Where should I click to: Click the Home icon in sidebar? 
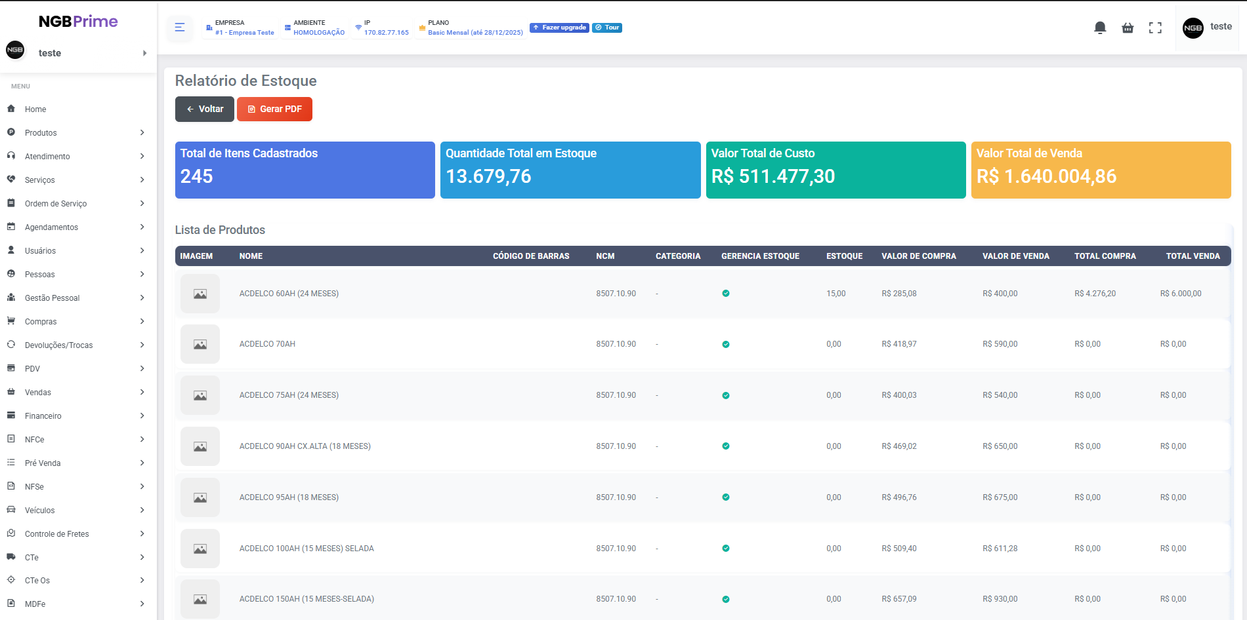coord(11,109)
